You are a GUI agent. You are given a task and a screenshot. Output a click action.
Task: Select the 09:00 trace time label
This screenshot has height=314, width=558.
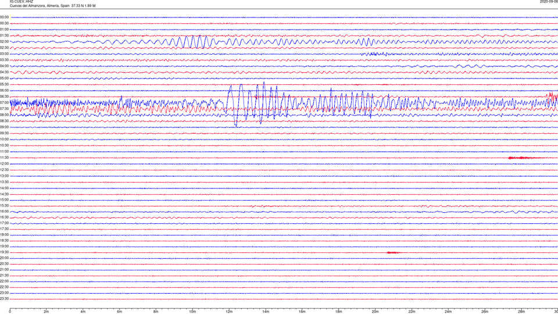coord(5,127)
